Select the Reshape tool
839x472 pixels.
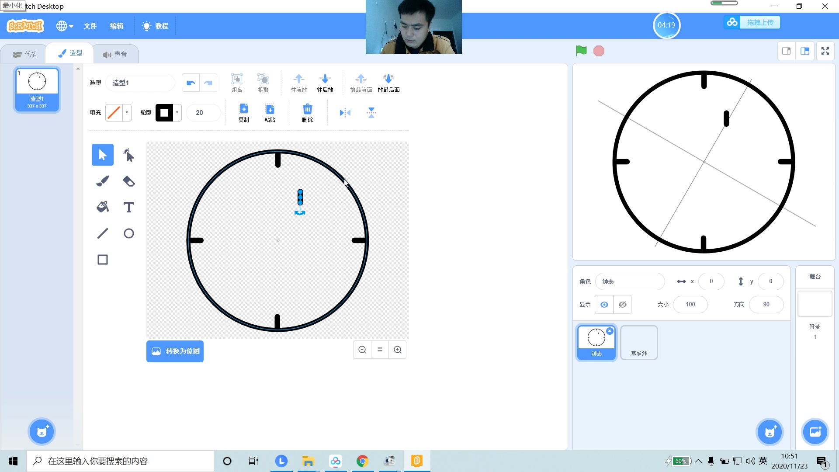(x=128, y=155)
